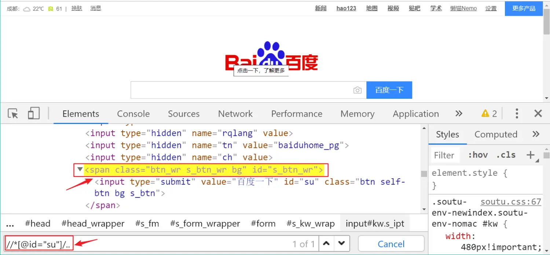
Task: Close the DevTools panel
Action: click(538, 114)
